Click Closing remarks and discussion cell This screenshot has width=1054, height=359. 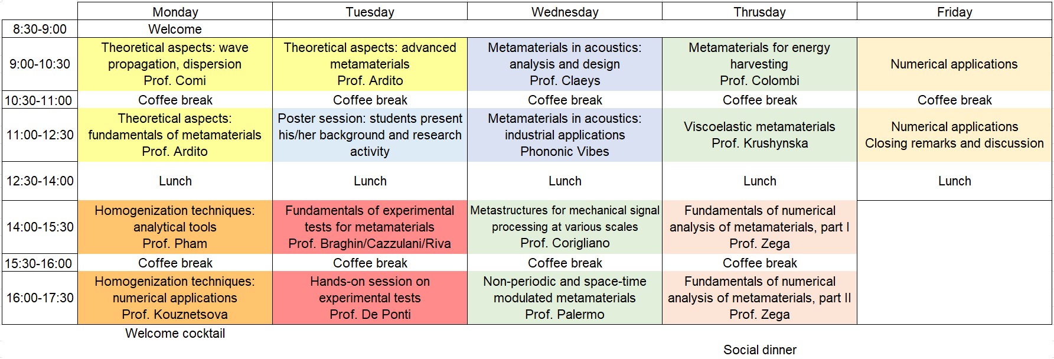tap(954, 135)
